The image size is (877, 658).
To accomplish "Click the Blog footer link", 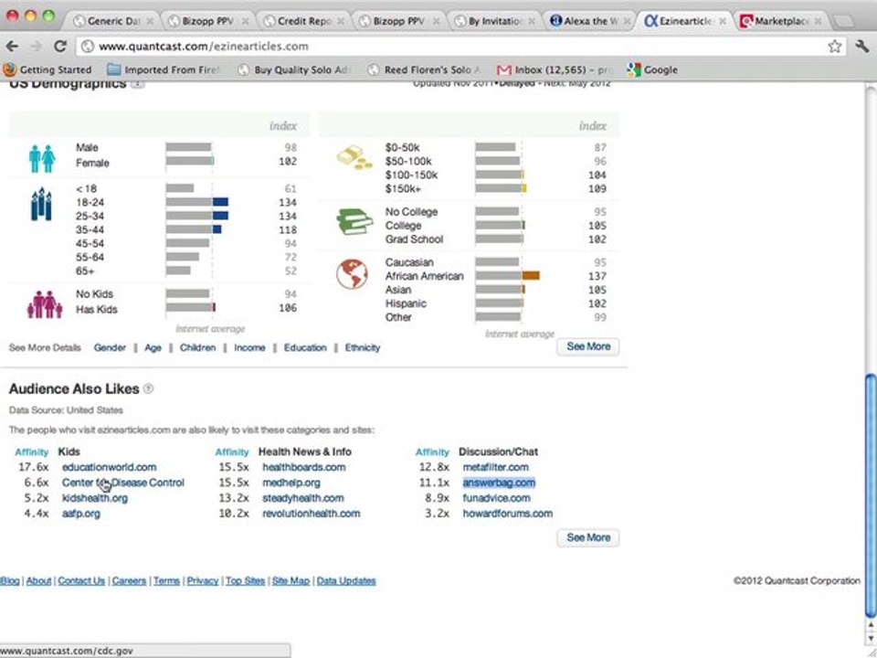I will click(x=9, y=581).
